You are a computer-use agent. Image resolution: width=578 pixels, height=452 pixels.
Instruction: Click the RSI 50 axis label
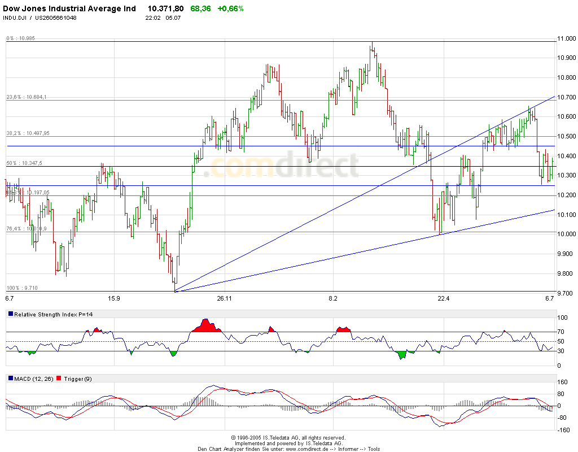coord(561,342)
